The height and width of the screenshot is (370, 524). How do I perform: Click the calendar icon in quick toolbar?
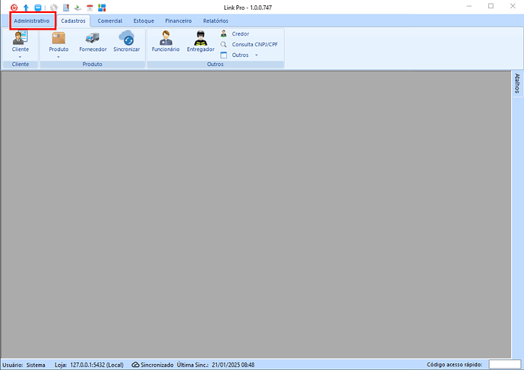point(89,7)
